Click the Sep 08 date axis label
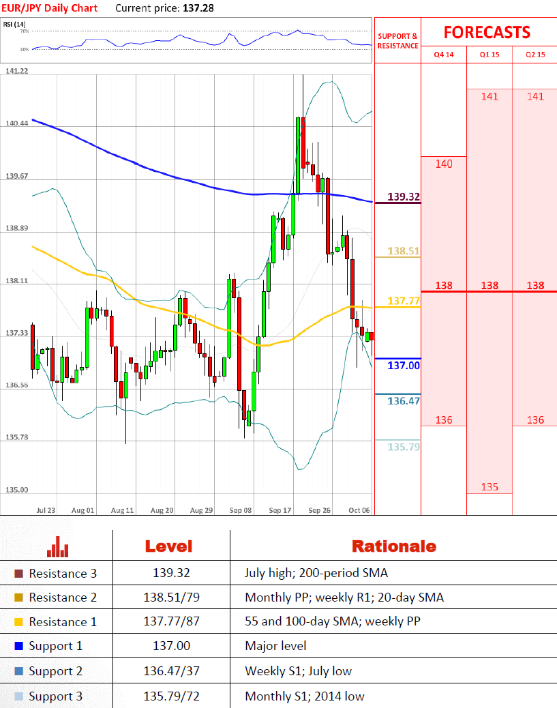 pyautogui.click(x=241, y=510)
